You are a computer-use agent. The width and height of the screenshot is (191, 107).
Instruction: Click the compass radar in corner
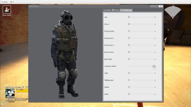(x=173, y=12)
